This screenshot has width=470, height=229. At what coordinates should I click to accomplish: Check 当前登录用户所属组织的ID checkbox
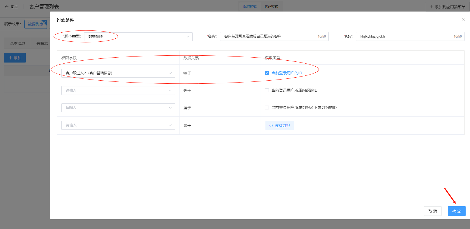[x=267, y=90]
